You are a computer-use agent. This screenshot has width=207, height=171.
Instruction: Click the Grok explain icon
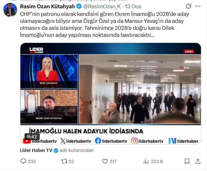point(188,6)
